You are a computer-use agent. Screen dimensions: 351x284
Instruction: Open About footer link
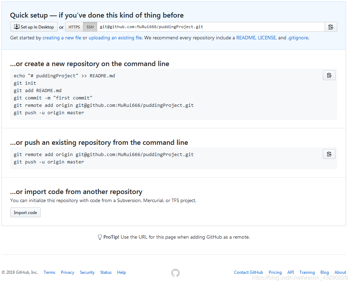point(340,272)
